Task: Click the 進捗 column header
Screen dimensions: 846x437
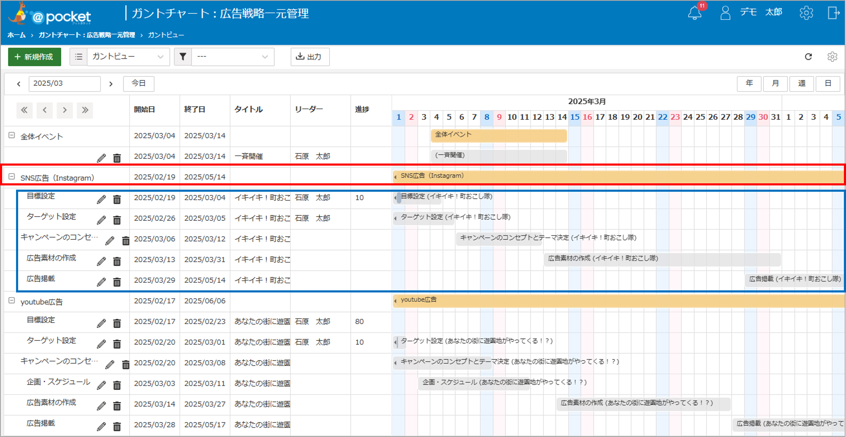Action: point(362,110)
